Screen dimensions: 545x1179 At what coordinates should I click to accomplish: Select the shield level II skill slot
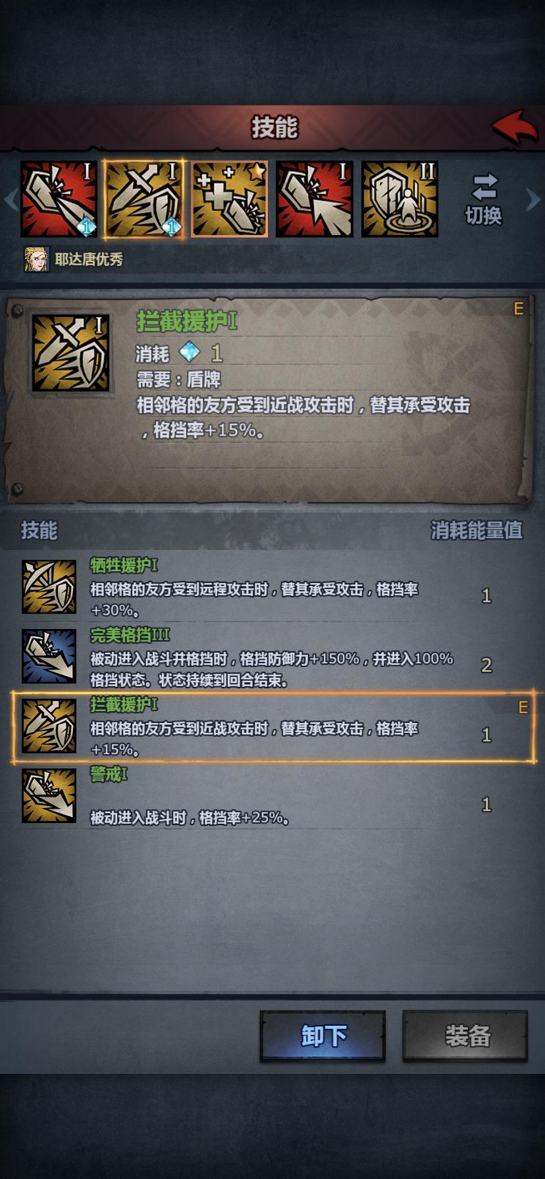400,199
